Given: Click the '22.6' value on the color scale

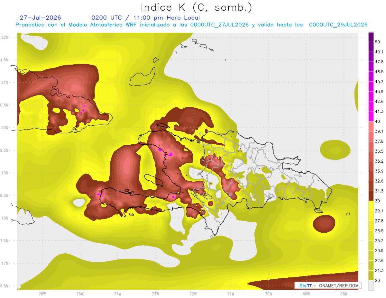Looking at the screenshot, I should pos(379,260).
